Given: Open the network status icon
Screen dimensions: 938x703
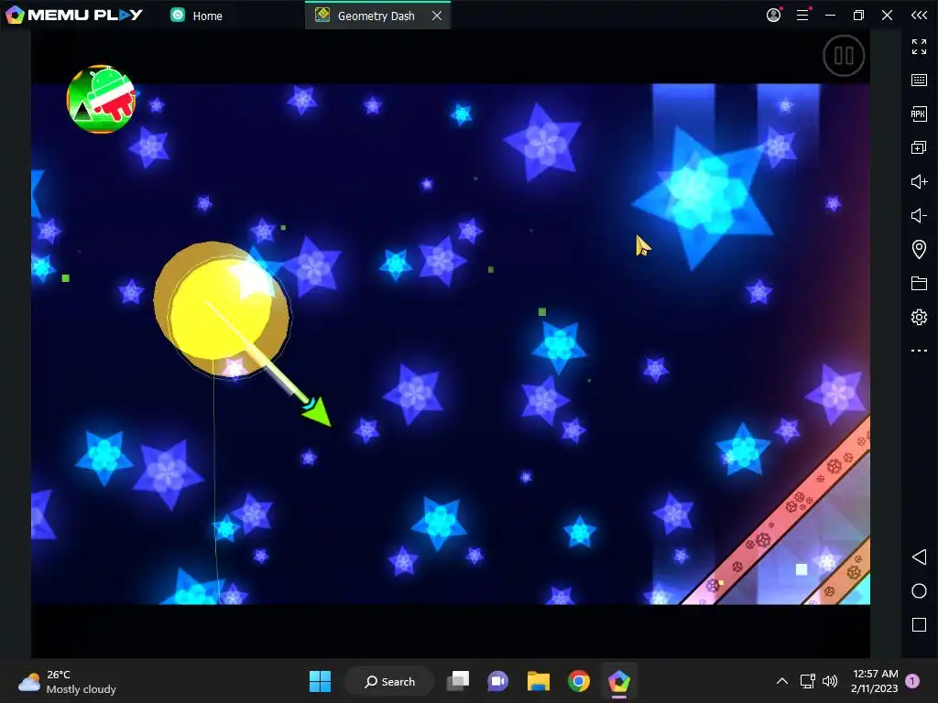Looking at the screenshot, I should (x=808, y=681).
